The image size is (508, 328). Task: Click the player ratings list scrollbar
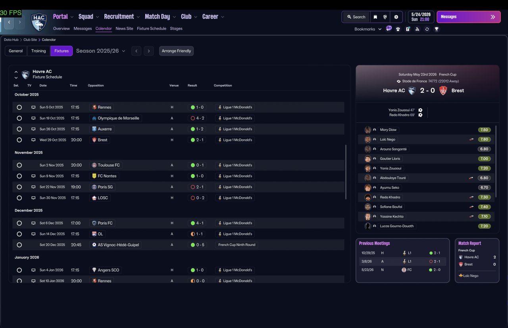click(496, 161)
